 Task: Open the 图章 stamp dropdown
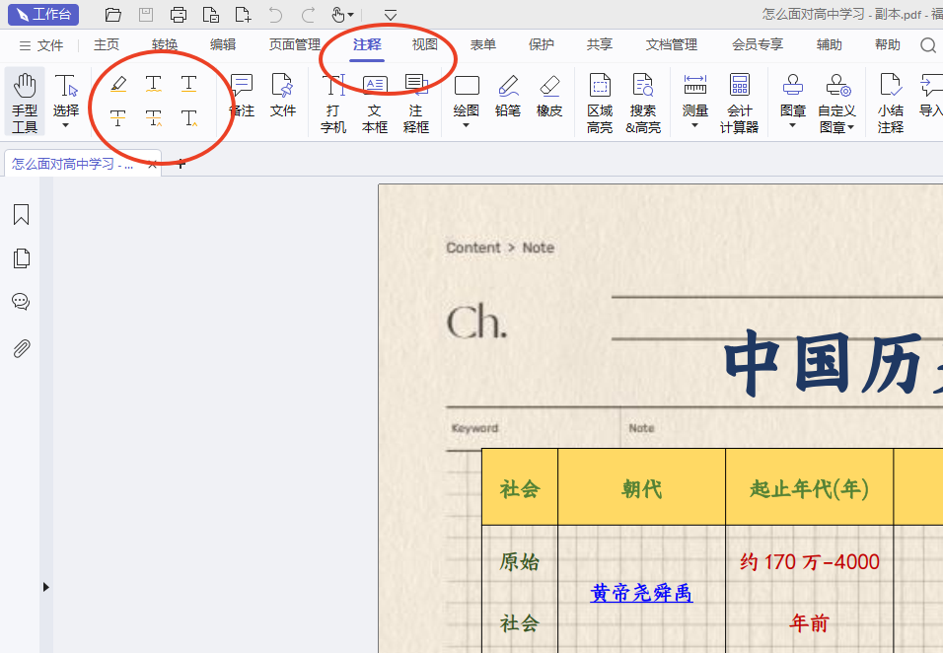(x=792, y=125)
